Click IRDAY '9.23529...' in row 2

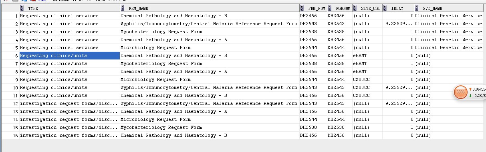click(x=399, y=24)
